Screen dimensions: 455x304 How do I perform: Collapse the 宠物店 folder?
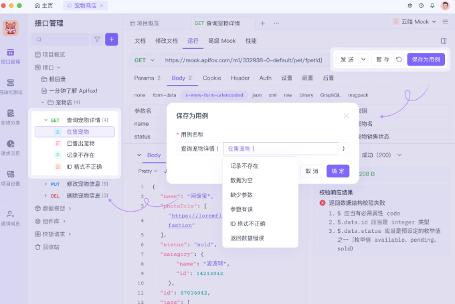(x=43, y=102)
